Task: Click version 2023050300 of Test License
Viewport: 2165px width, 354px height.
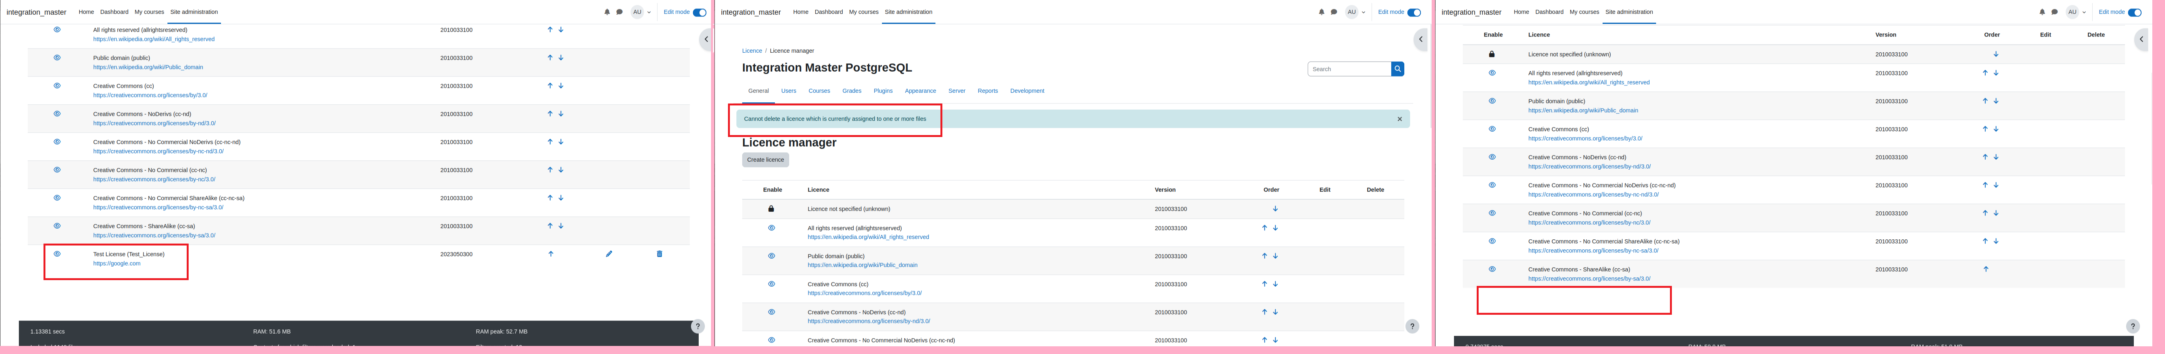Action: [x=456, y=254]
